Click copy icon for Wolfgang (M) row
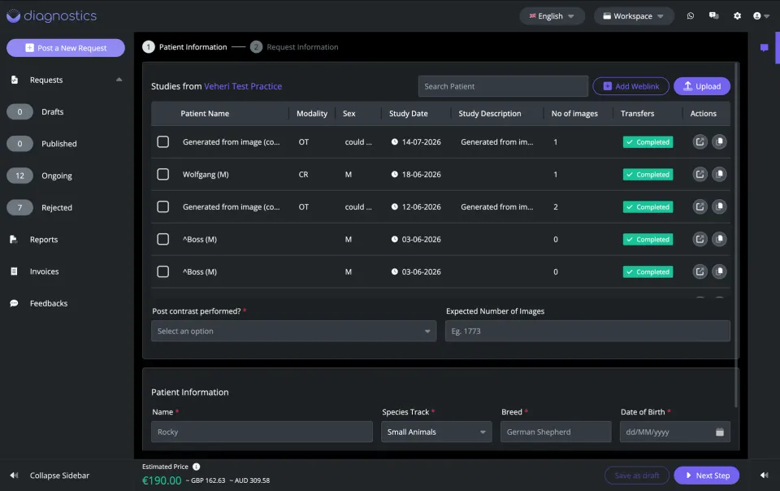This screenshot has height=491, width=780. click(719, 174)
